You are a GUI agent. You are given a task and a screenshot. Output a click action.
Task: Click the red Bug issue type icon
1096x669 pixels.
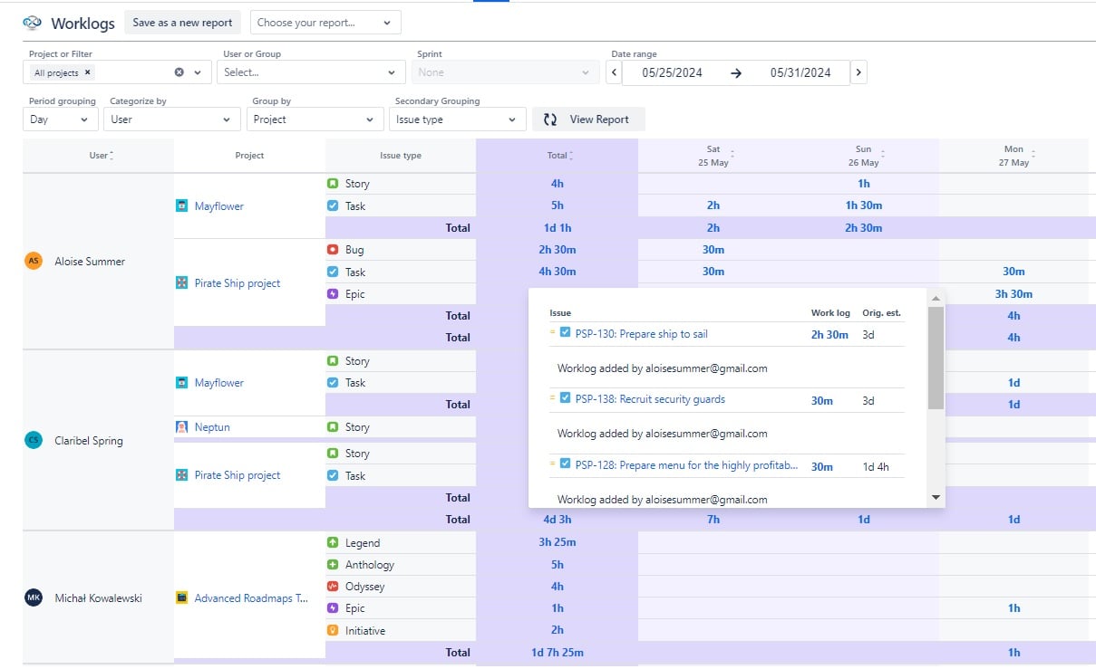pyautogui.click(x=333, y=249)
